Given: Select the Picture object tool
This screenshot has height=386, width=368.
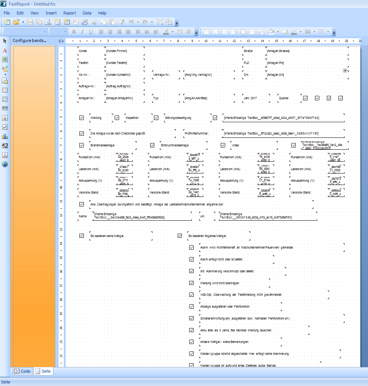Looking at the screenshot, I should tap(5, 59).
